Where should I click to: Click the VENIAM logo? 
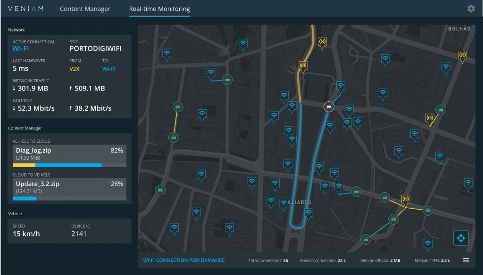pos(27,9)
